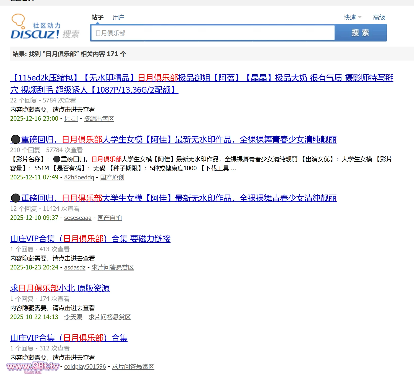The width and height of the screenshot is (414, 376).
Task: Open user 82h8oeddq's profile link
Action: pyautogui.click(x=79, y=177)
